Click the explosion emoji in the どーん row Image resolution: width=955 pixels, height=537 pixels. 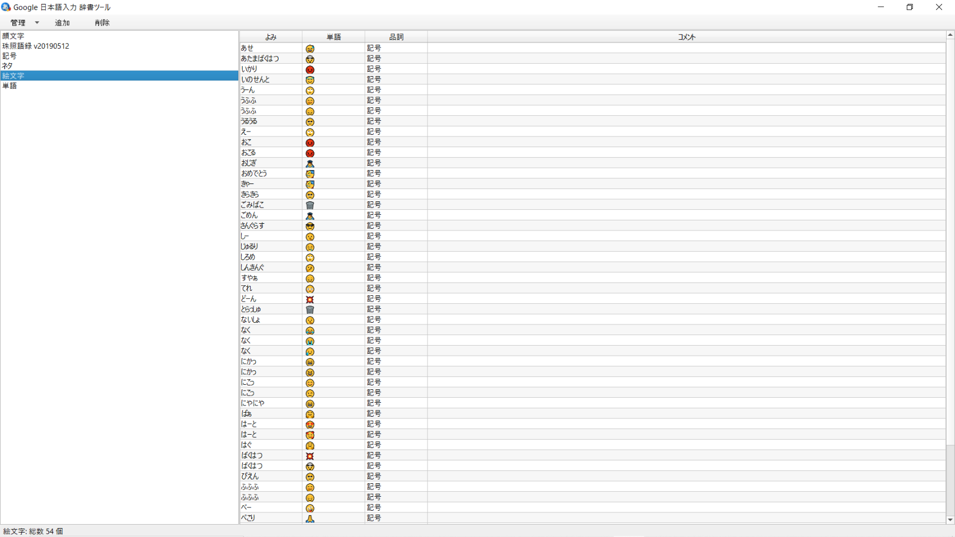point(310,299)
